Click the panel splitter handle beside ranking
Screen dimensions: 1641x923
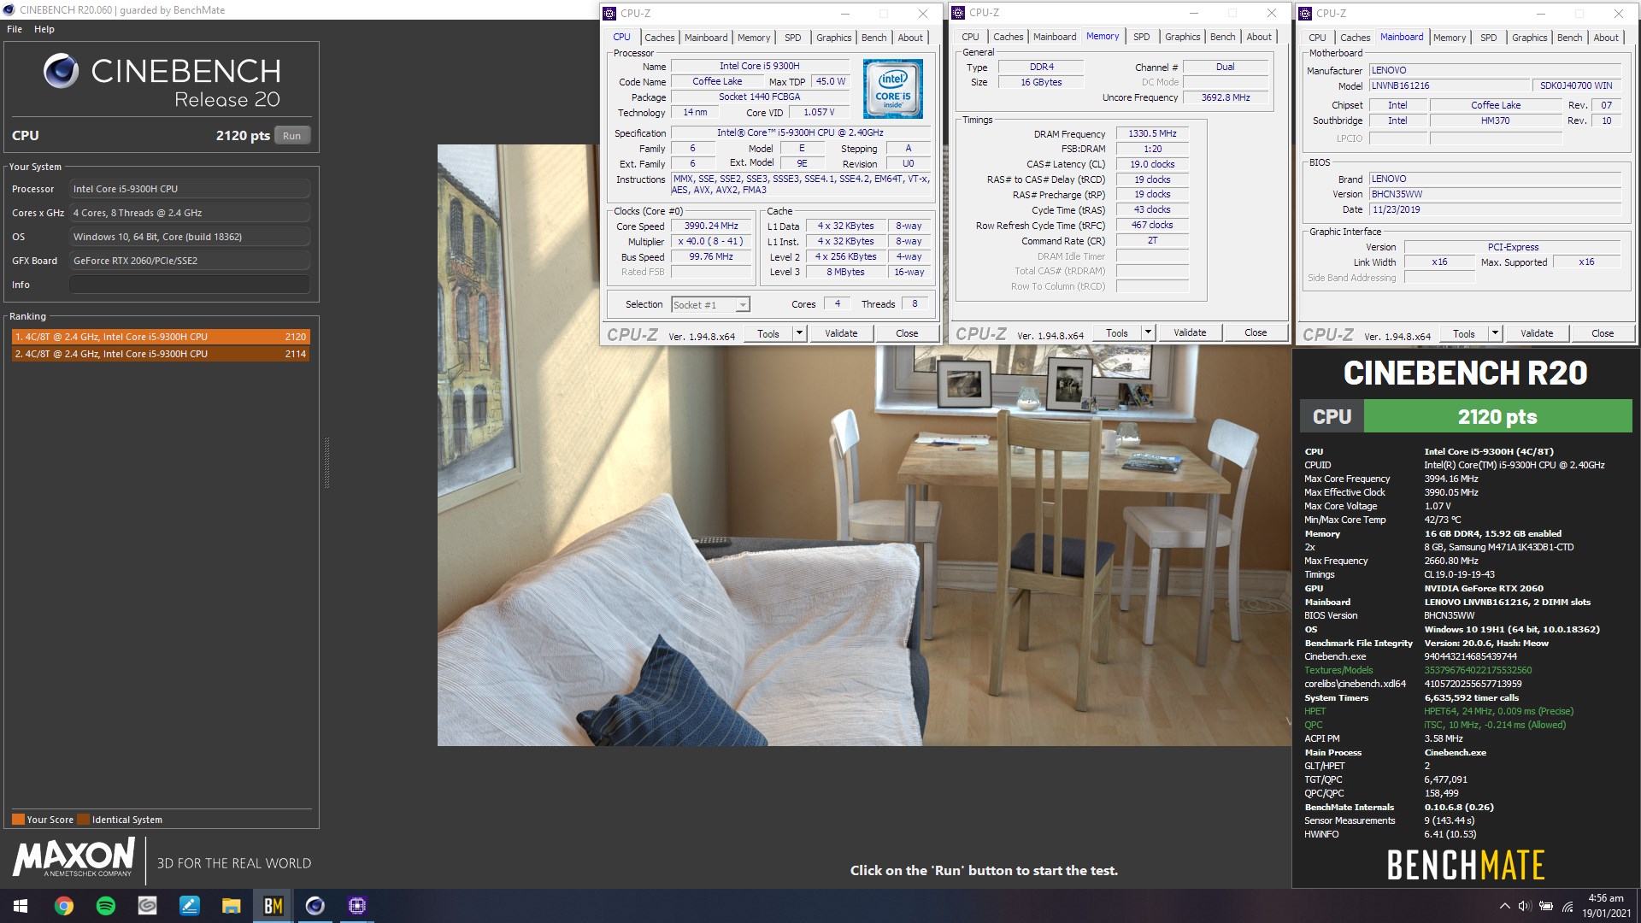tap(326, 462)
